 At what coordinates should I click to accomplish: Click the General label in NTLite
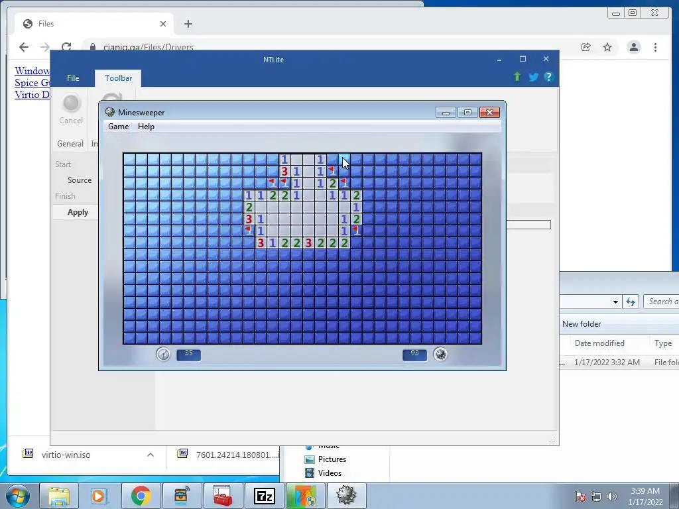point(70,144)
